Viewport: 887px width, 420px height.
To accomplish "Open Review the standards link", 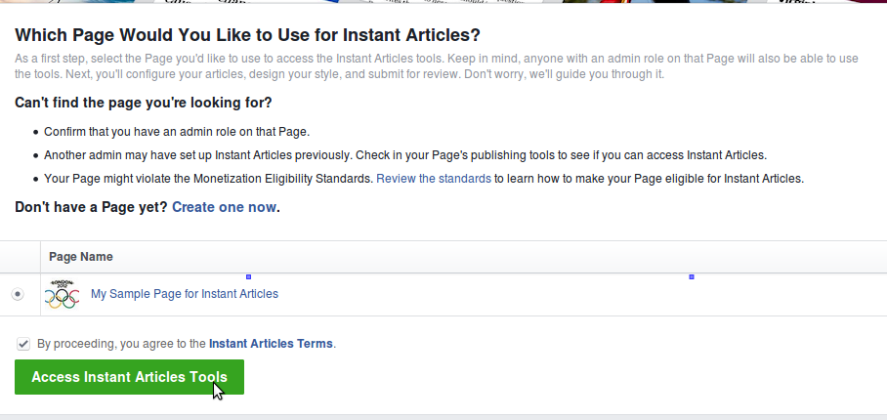I will [434, 179].
